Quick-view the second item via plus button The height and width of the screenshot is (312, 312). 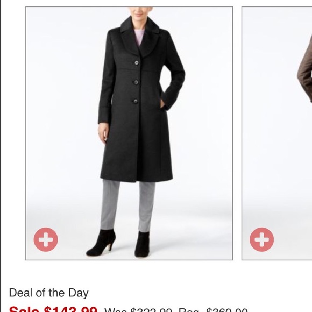point(261,239)
